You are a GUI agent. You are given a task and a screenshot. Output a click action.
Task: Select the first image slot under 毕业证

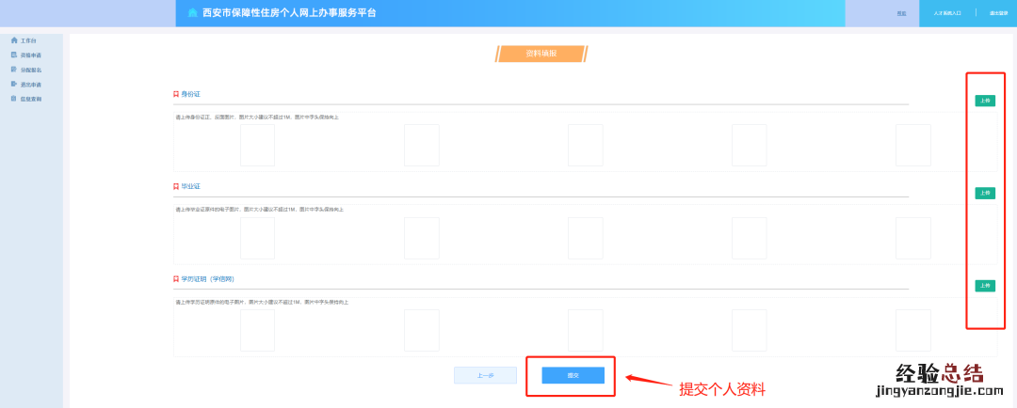tap(257, 239)
